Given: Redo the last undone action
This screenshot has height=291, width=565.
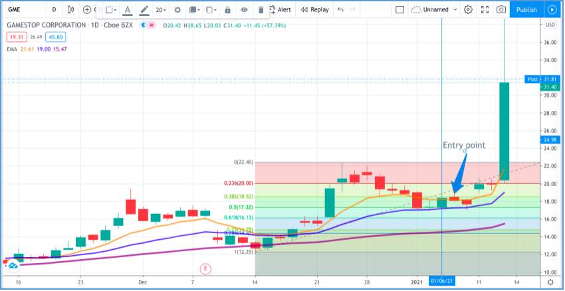Looking at the screenshot, I should tap(352, 10).
